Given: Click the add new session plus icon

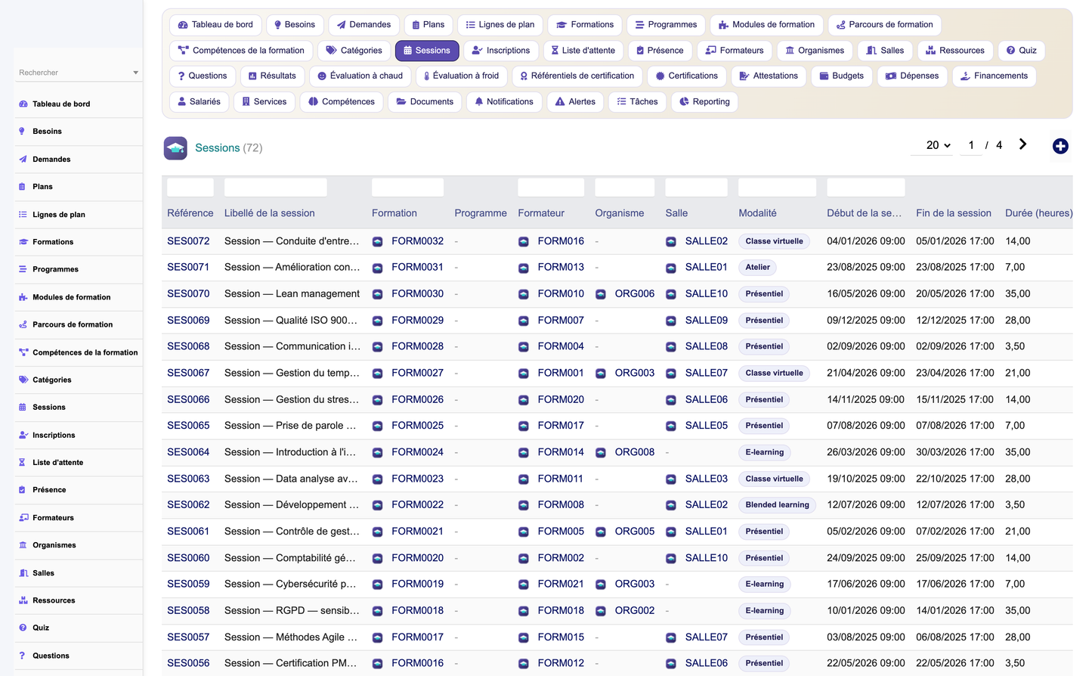Looking at the screenshot, I should click(1060, 147).
